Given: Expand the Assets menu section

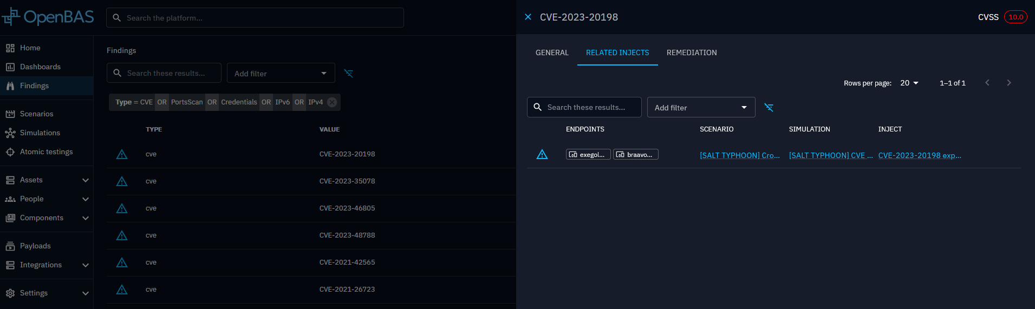Looking at the screenshot, I should tap(85, 180).
